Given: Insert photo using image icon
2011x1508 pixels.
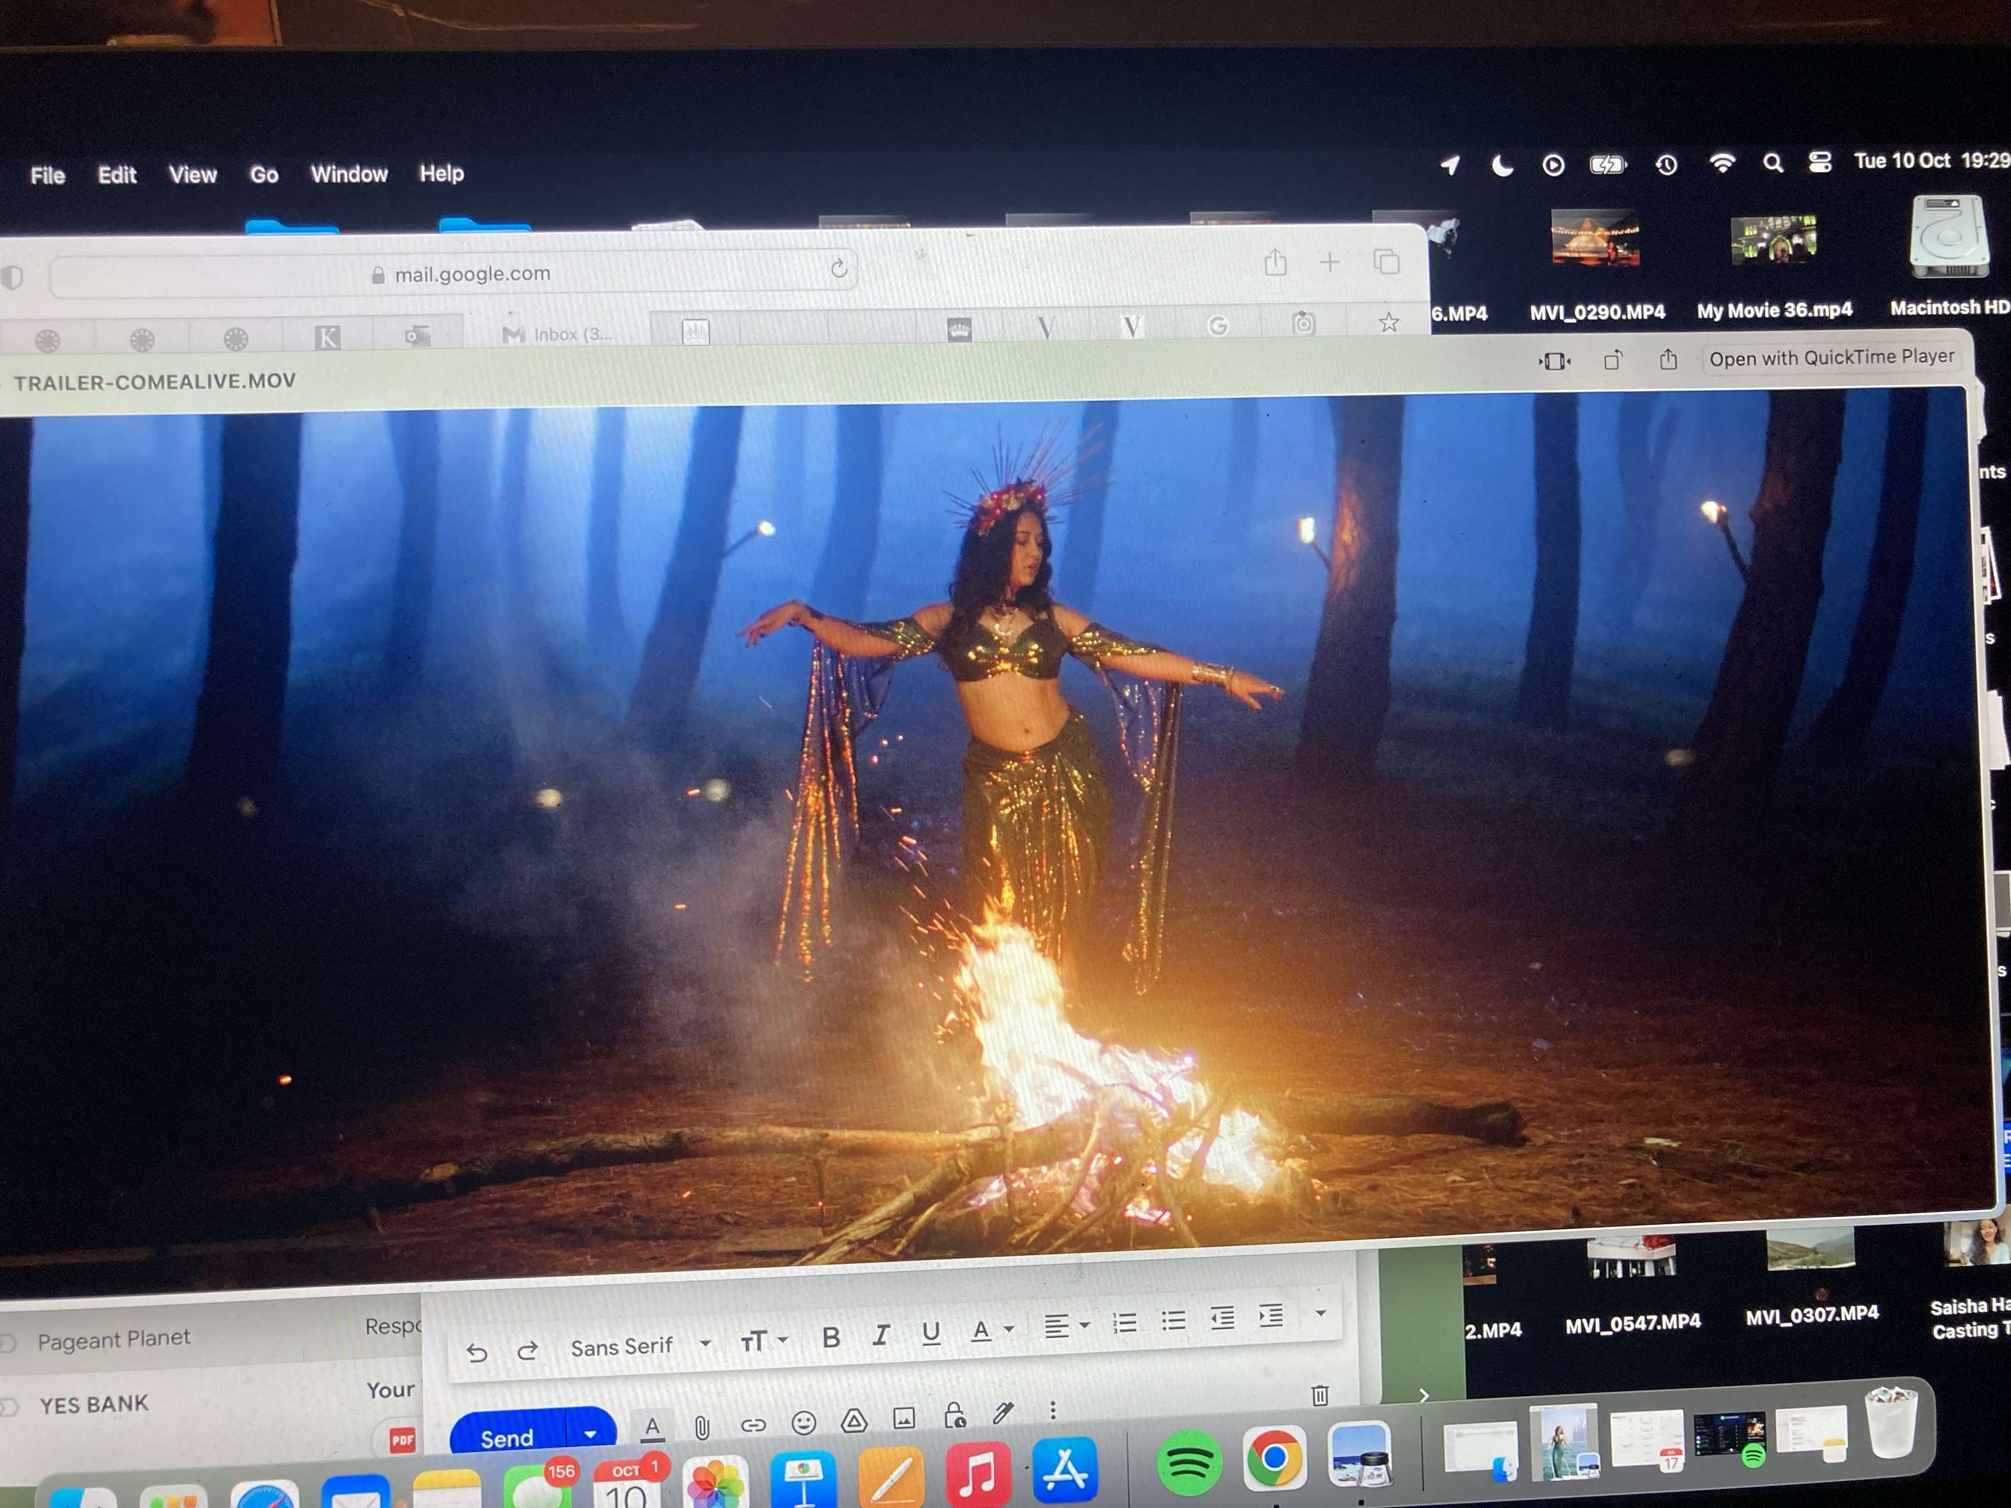Looking at the screenshot, I should (904, 1417).
